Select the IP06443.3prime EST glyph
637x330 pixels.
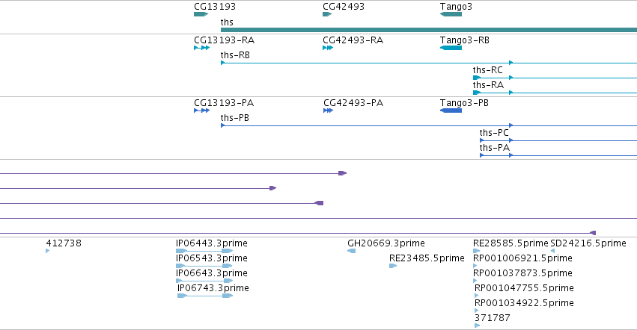click(204, 251)
